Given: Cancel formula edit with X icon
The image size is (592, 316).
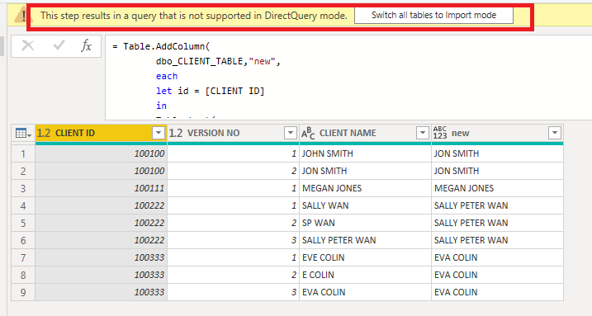Looking at the screenshot, I should 28,46.
